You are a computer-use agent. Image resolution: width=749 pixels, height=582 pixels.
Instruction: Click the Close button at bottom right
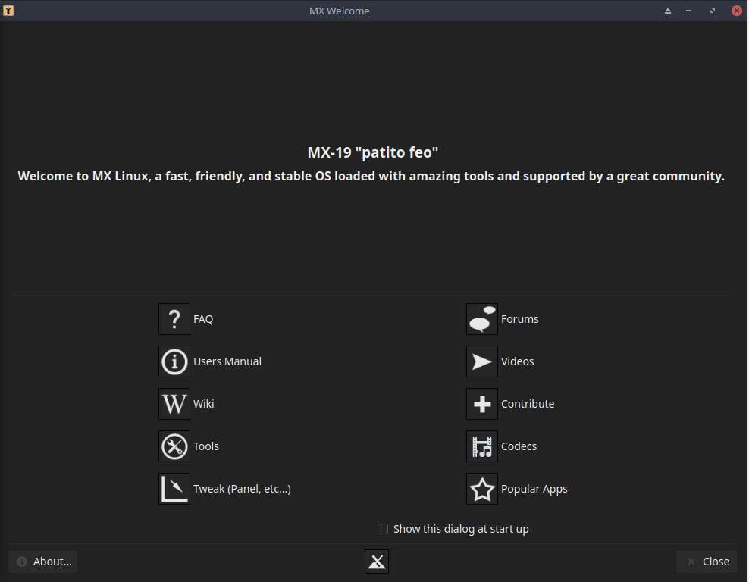(707, 562)
